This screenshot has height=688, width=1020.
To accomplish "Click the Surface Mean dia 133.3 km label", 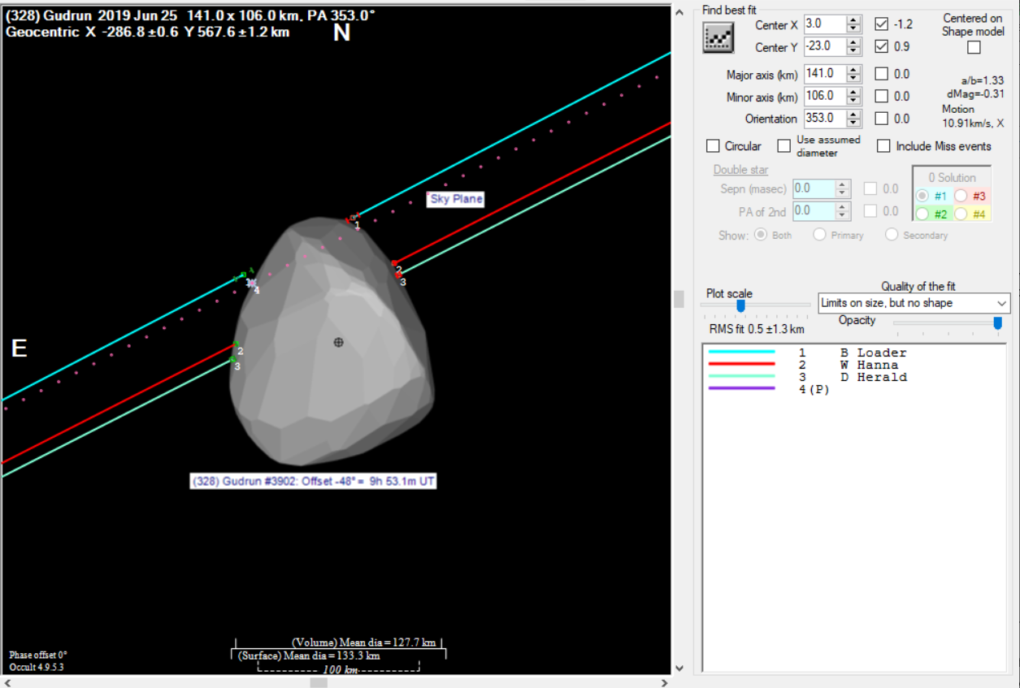I will (x=310, y=656).
